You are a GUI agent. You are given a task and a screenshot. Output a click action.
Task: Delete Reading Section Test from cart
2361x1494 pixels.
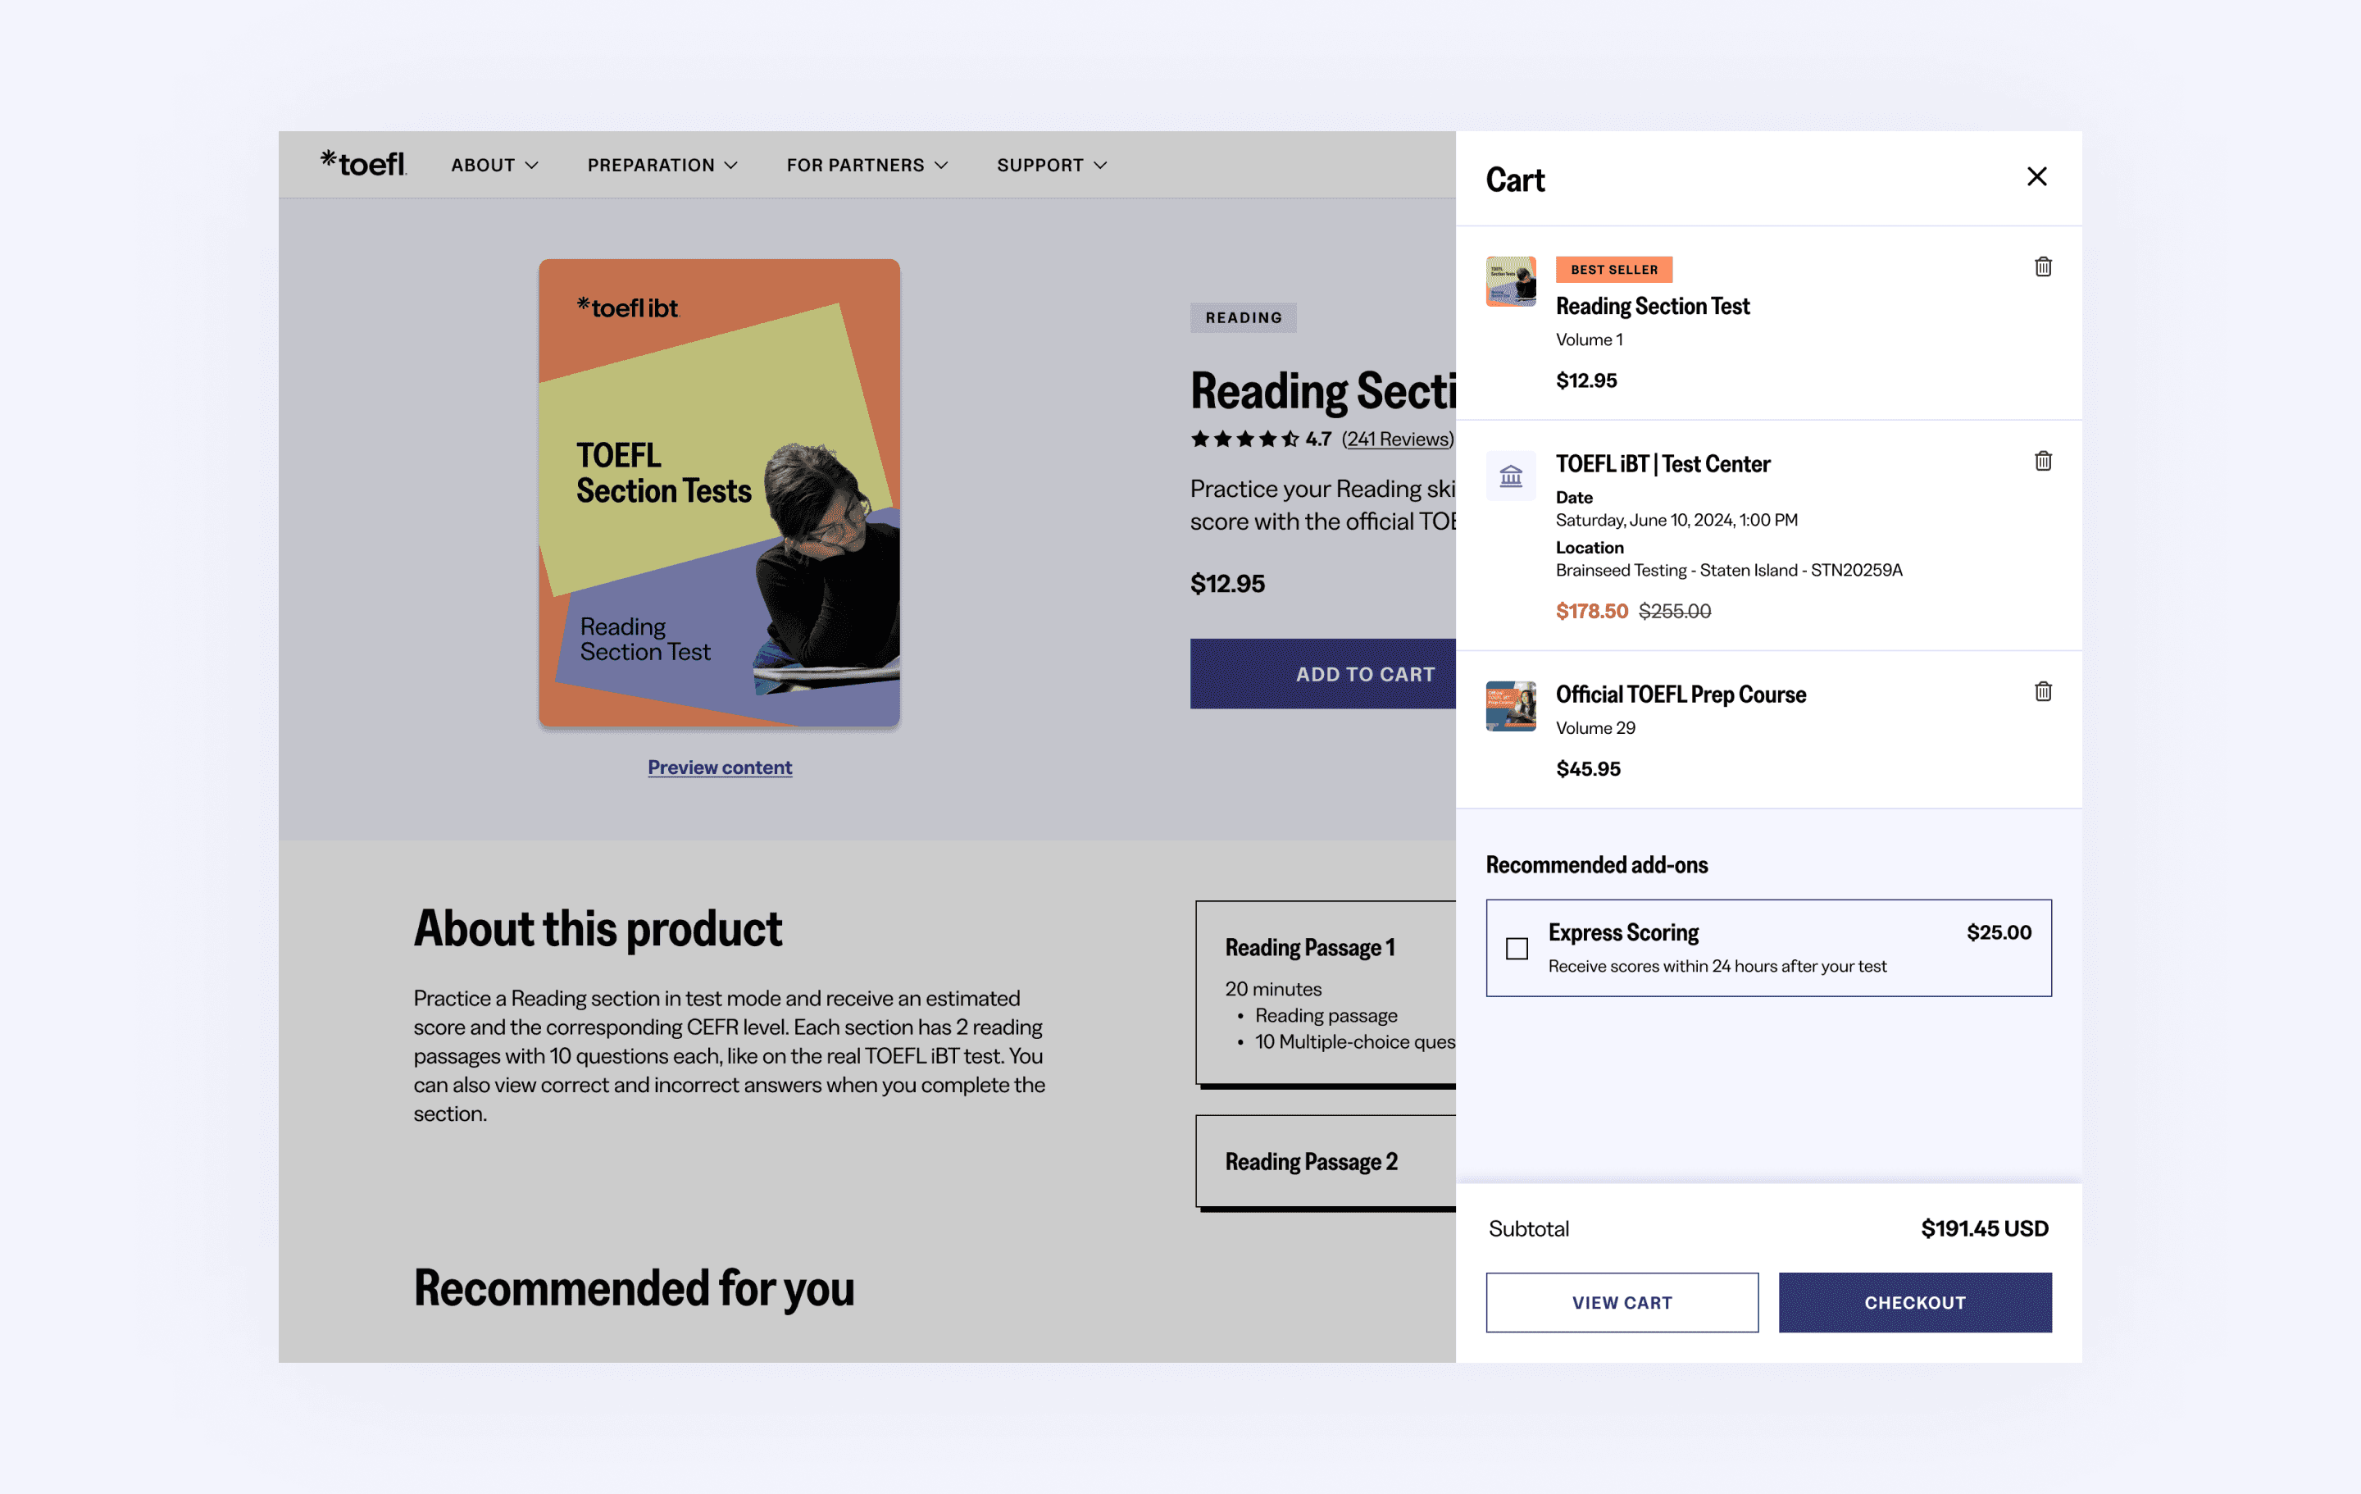(2042, 266)
